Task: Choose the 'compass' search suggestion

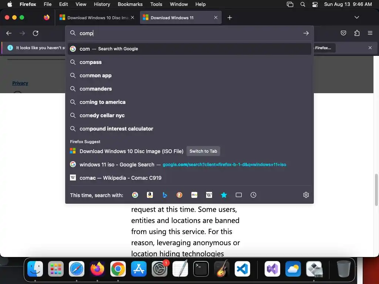Action: pos(189,62)
